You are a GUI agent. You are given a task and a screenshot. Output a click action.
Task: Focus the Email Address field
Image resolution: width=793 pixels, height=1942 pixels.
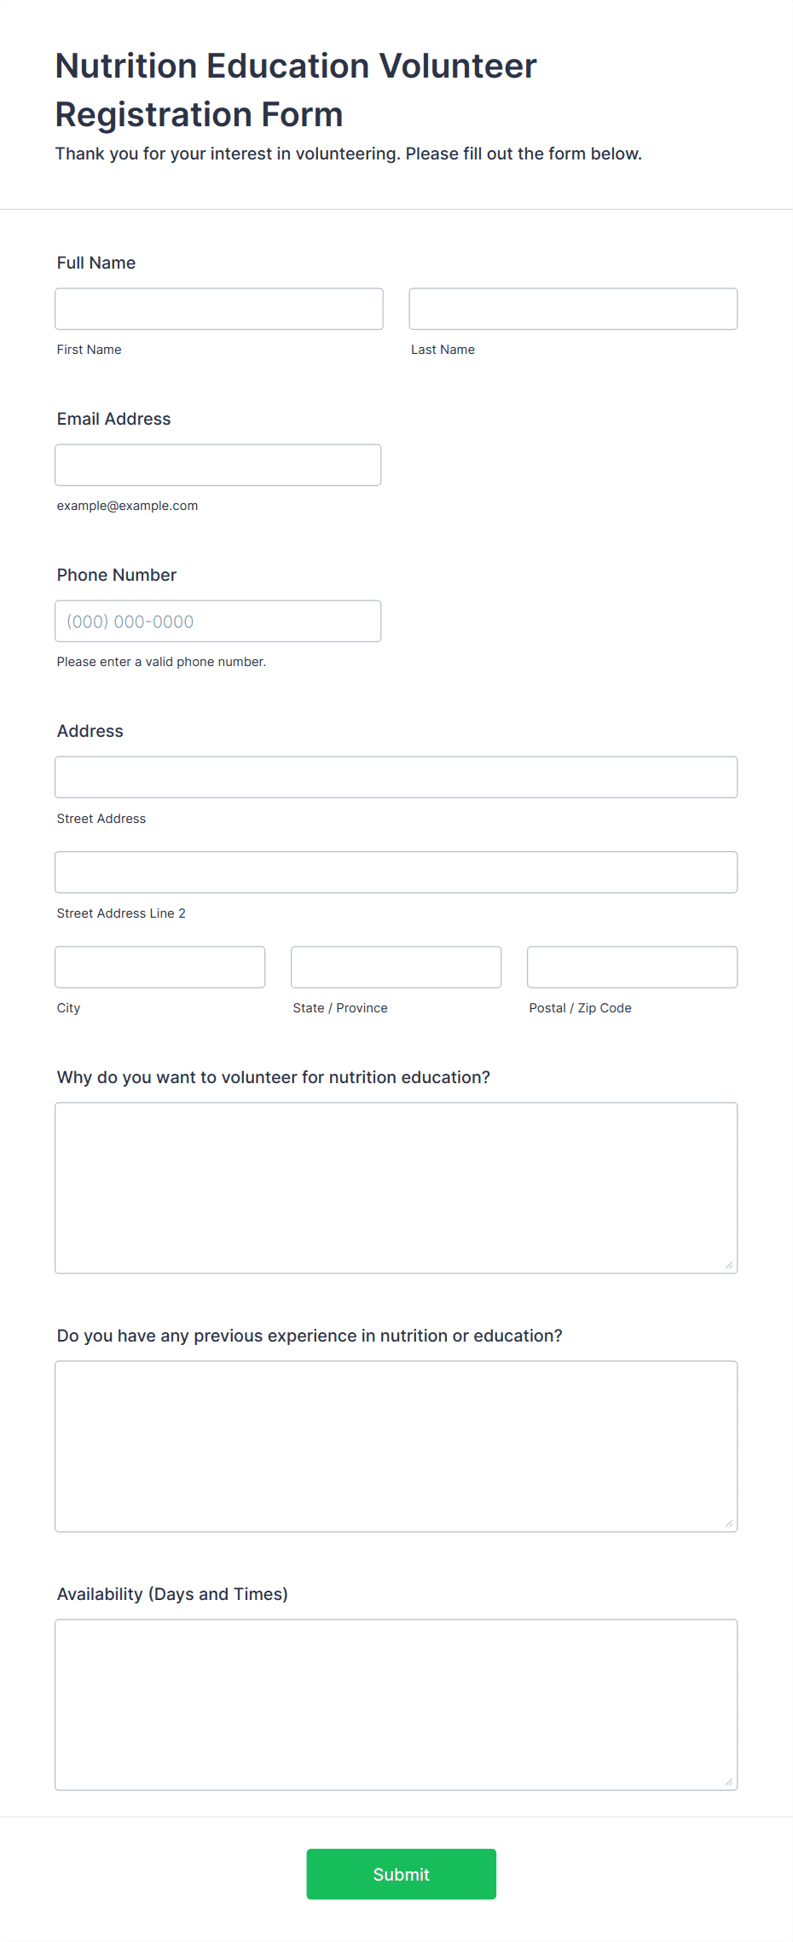coord(218,465)
